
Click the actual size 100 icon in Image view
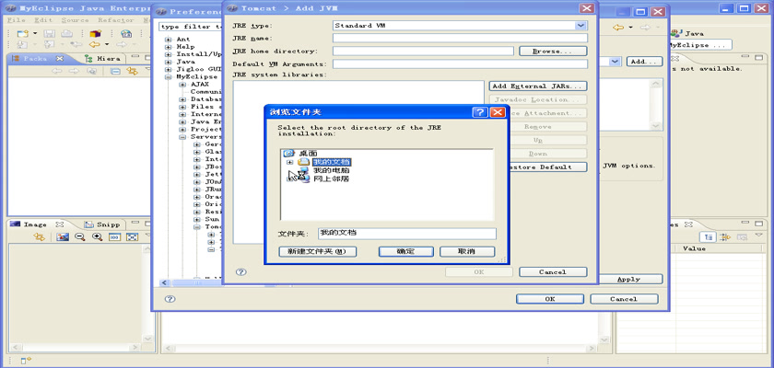(x=114, y=237)
